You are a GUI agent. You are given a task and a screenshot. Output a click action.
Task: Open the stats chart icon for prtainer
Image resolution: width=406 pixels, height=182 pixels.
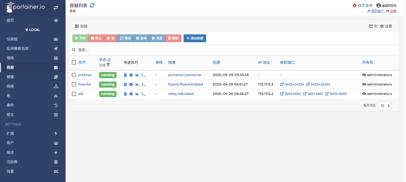click(137, 75)
